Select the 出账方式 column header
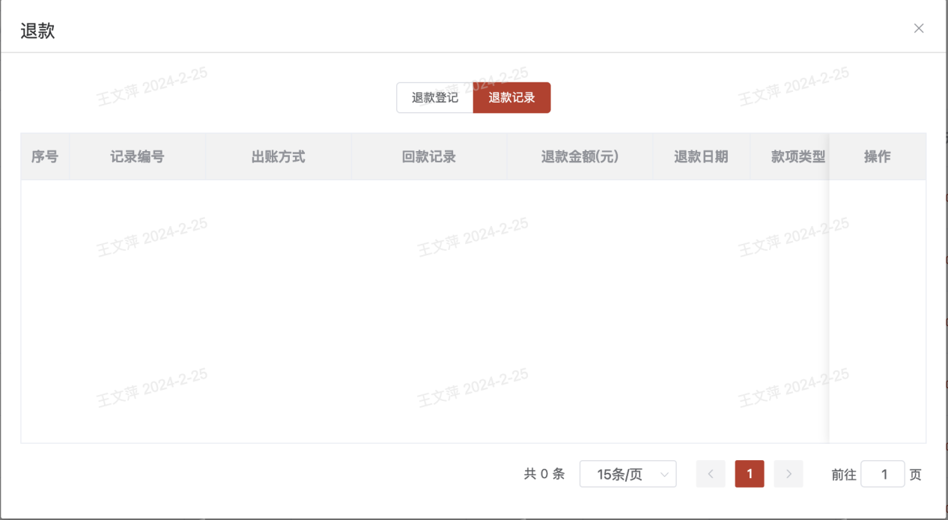 [278, 157]
